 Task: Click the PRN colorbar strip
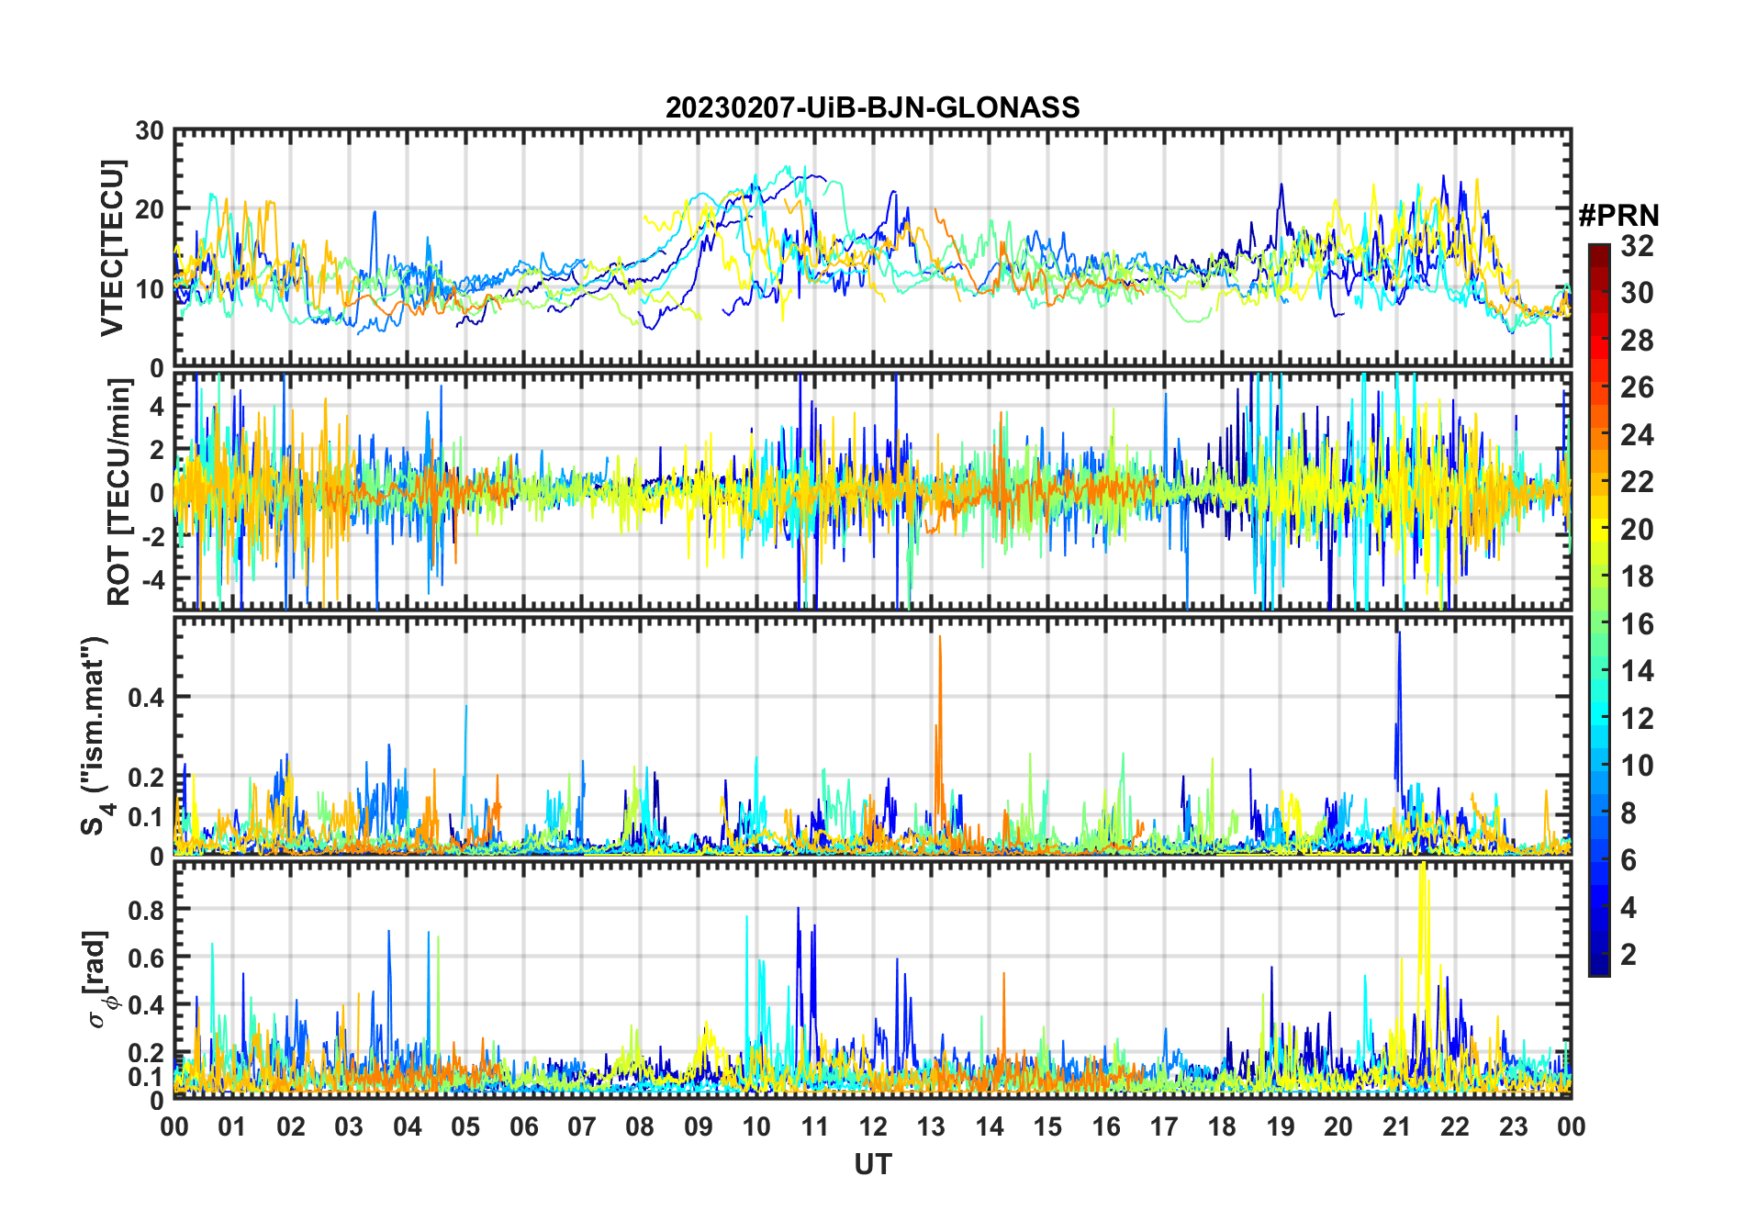point(1599,610)
